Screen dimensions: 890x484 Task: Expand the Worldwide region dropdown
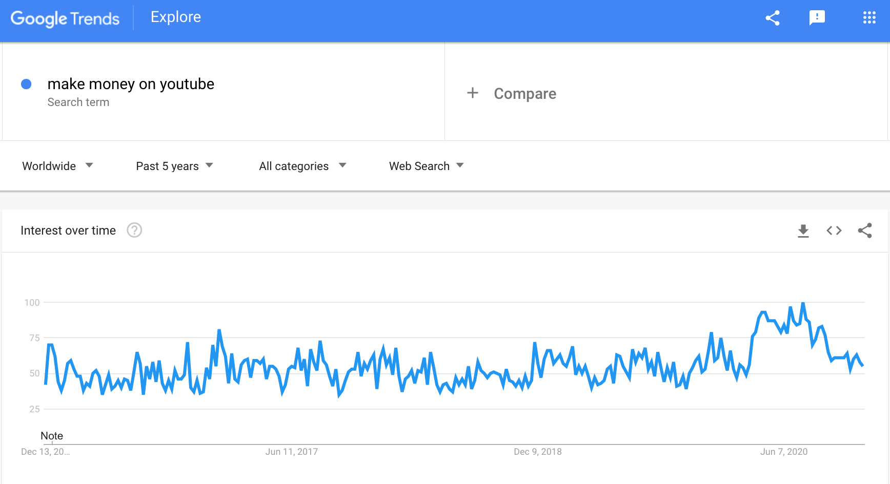(x=57, y=166)
